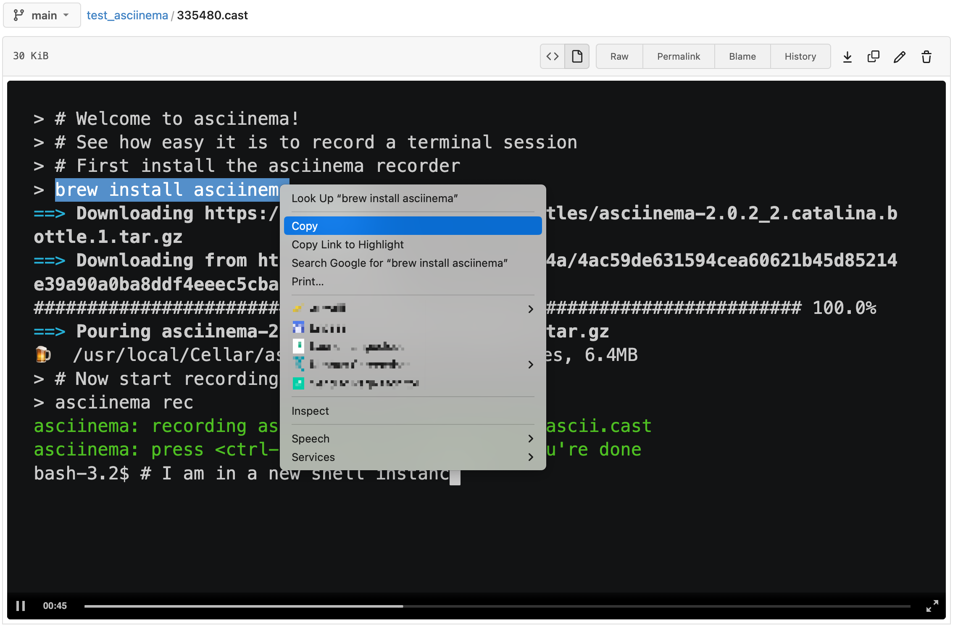Switch to rendered file view icon

(x=577, y=56)
